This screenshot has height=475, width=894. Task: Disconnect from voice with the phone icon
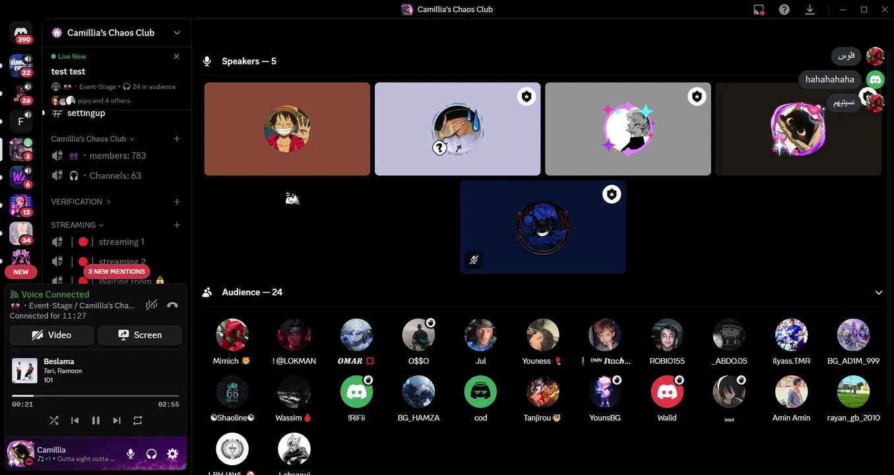pos(172,305)
